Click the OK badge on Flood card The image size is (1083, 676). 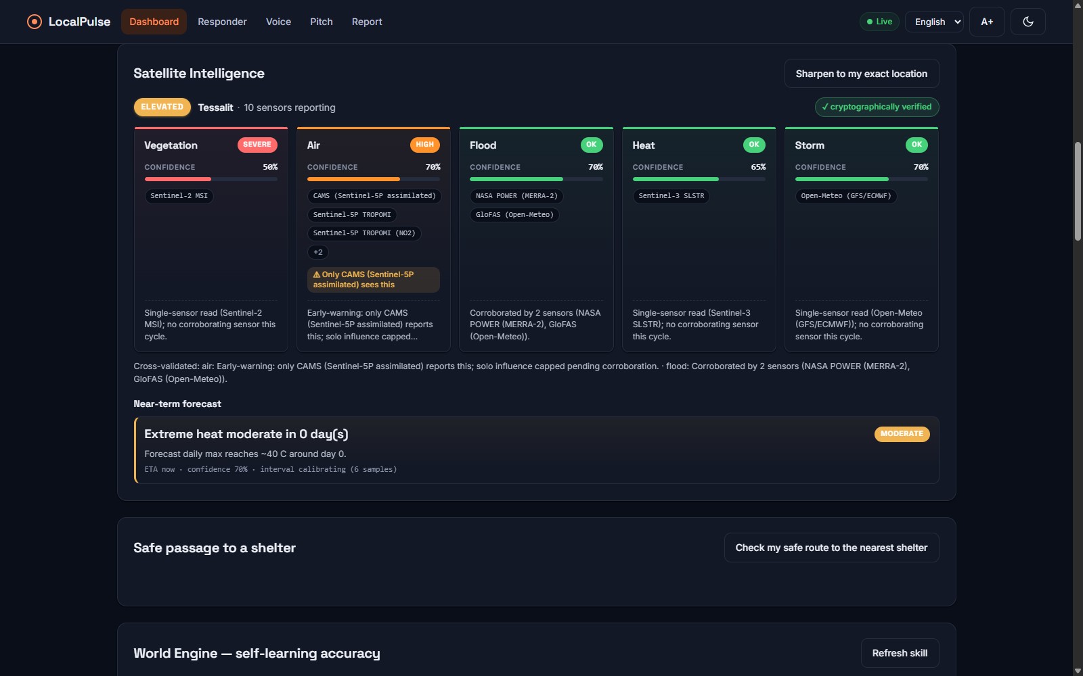tap(592, 145)
